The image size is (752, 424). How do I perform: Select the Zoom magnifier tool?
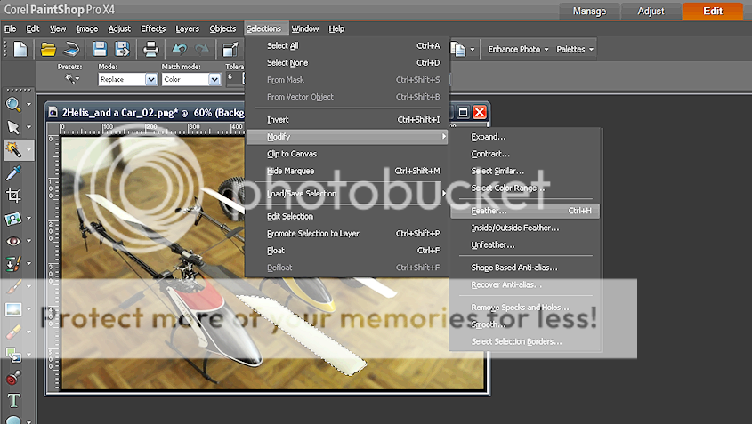click(x=13, y=104)
